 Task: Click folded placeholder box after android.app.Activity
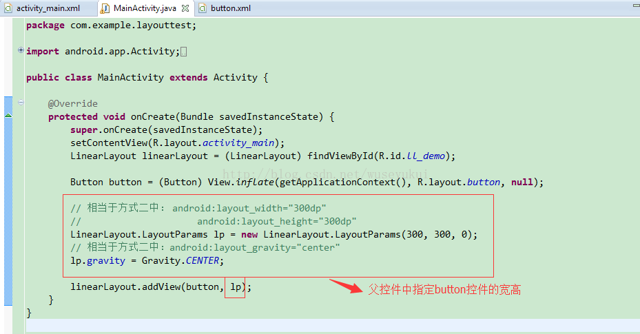183,52
